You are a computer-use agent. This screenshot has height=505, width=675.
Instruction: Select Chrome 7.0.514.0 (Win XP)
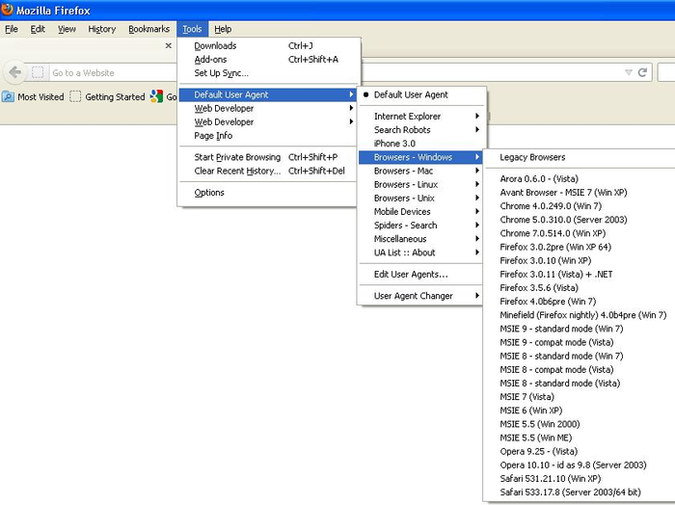pyautogui.click(x=580, y=233)
